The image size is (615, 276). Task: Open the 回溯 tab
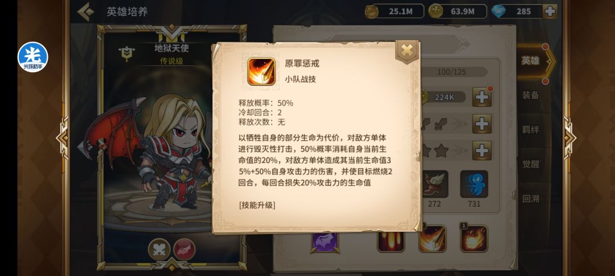pyautogui.click(x=530, y=199)
